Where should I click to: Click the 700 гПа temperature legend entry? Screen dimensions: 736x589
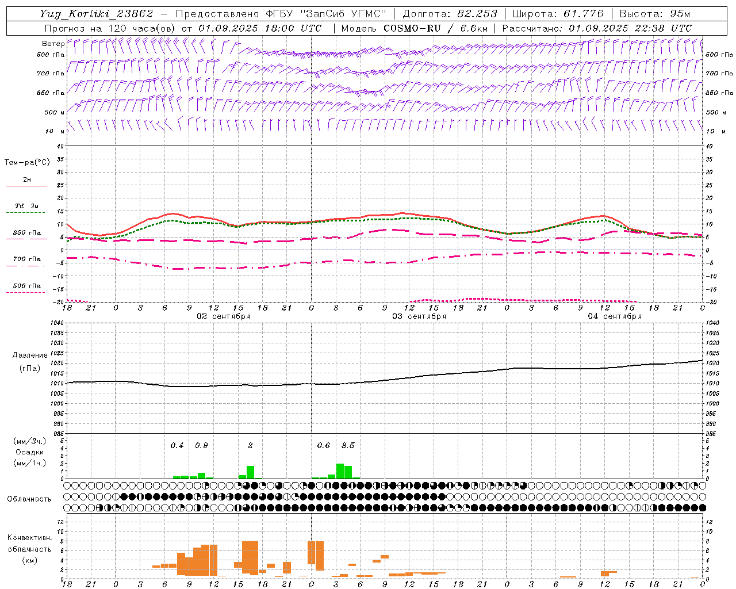tap(27, 259)
